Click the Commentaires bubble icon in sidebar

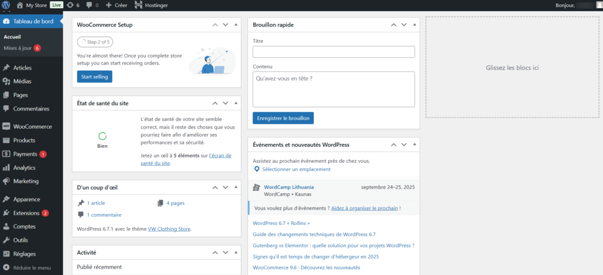[x=6, y=109]
